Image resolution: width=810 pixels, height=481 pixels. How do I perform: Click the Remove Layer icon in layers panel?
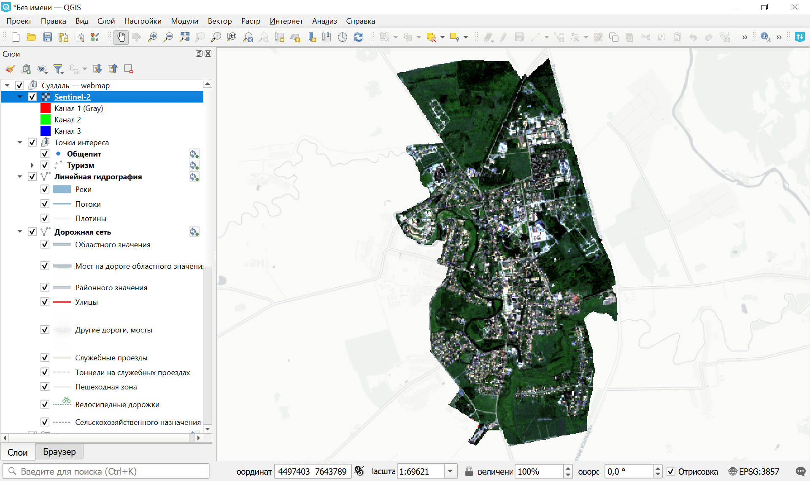pos(129,69)
